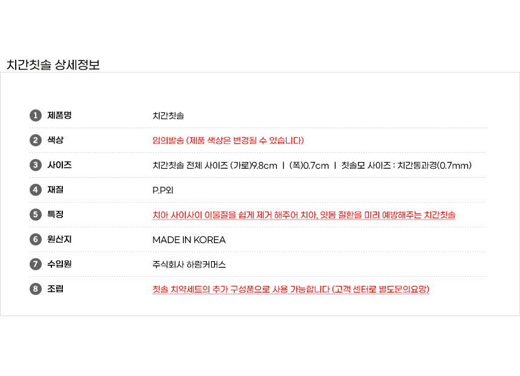Click the number 2 circle icon

pyautogui.click(x=36, y=140)
